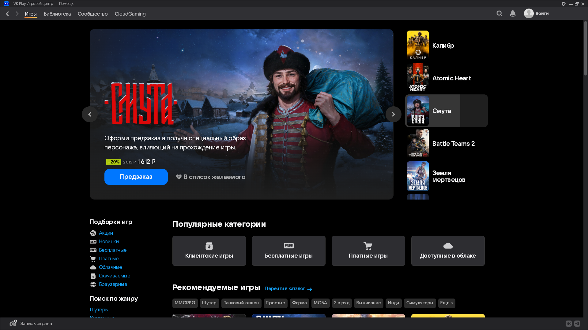The width and height of the screenshot is (588, 330).
Task: Filter by the Танковый экшен tag
Action: click(241, 303)
